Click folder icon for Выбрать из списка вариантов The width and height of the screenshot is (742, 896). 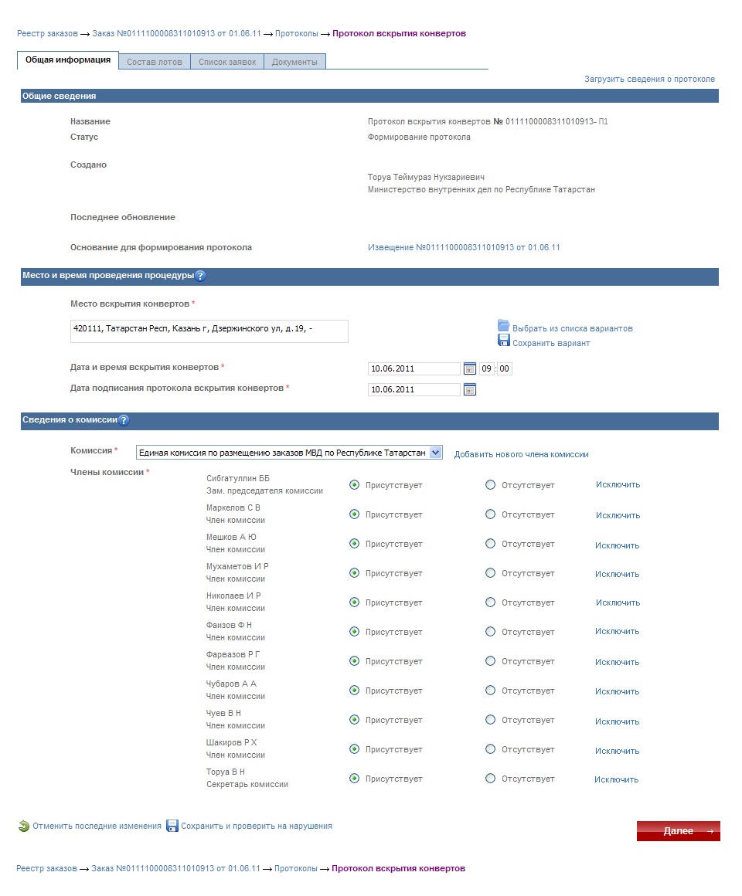click(x=504, y=326)
